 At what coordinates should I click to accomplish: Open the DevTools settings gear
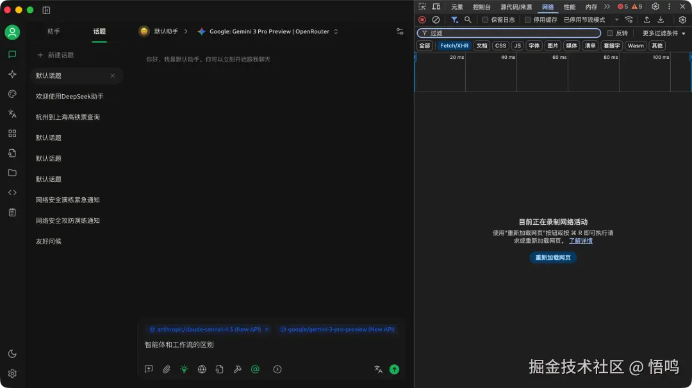(x=655, y=6)
